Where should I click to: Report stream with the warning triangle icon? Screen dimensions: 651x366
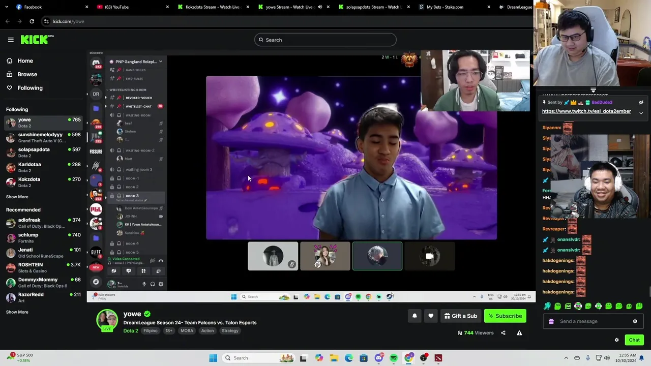tap(519, 333)
